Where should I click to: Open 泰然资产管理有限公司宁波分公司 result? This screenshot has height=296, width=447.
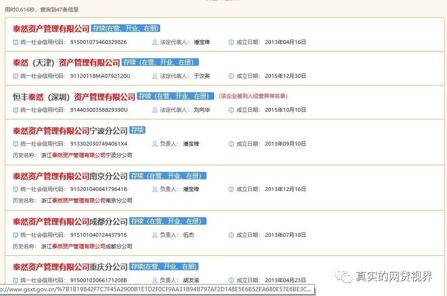tap(70, 131)
